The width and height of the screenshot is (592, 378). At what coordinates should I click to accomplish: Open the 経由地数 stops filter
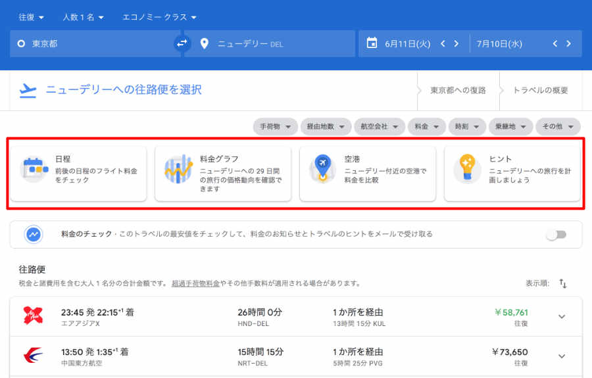pos(326,127)
